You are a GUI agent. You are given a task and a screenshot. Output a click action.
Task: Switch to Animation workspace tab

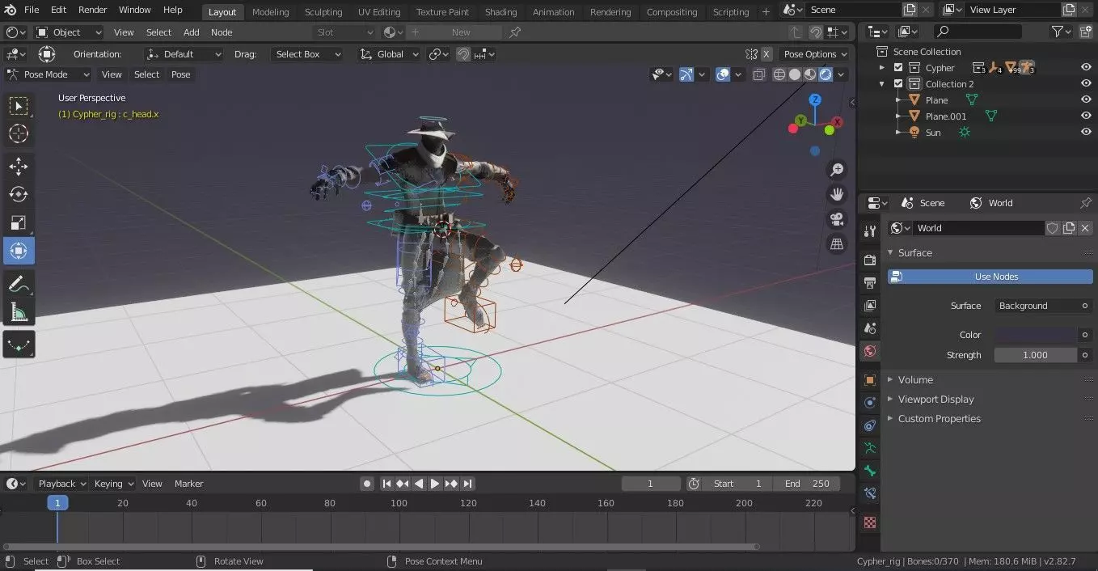pyautogui.click(x=553, y=12)
